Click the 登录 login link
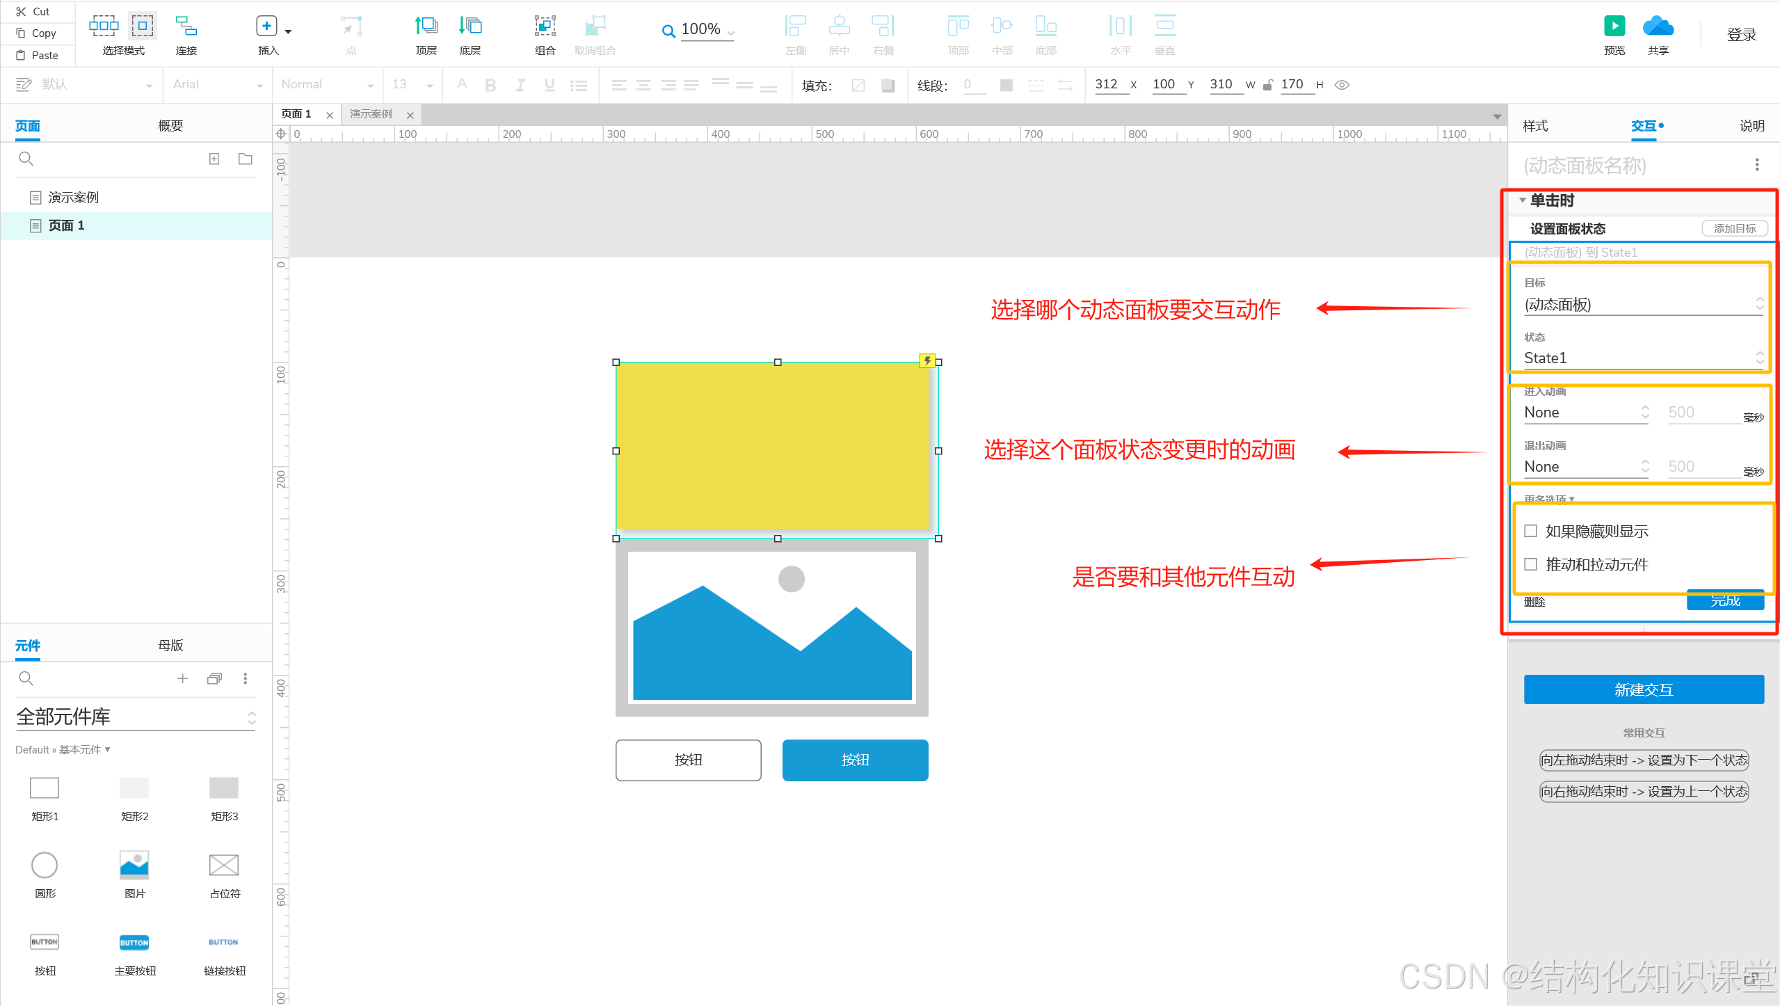Viewport: 1780px width, 1006px height. (1742, 35)
